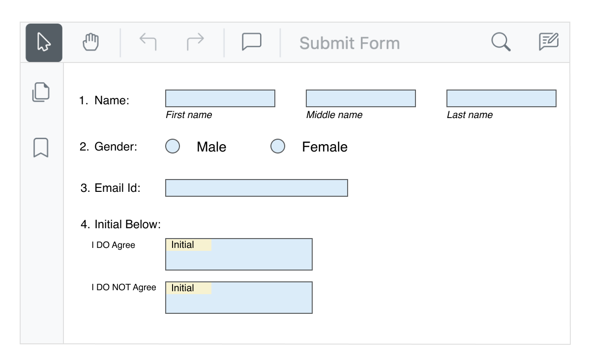Activate the hand panning tool
This screenshot has height=364, width=590.
click(90, 42)
